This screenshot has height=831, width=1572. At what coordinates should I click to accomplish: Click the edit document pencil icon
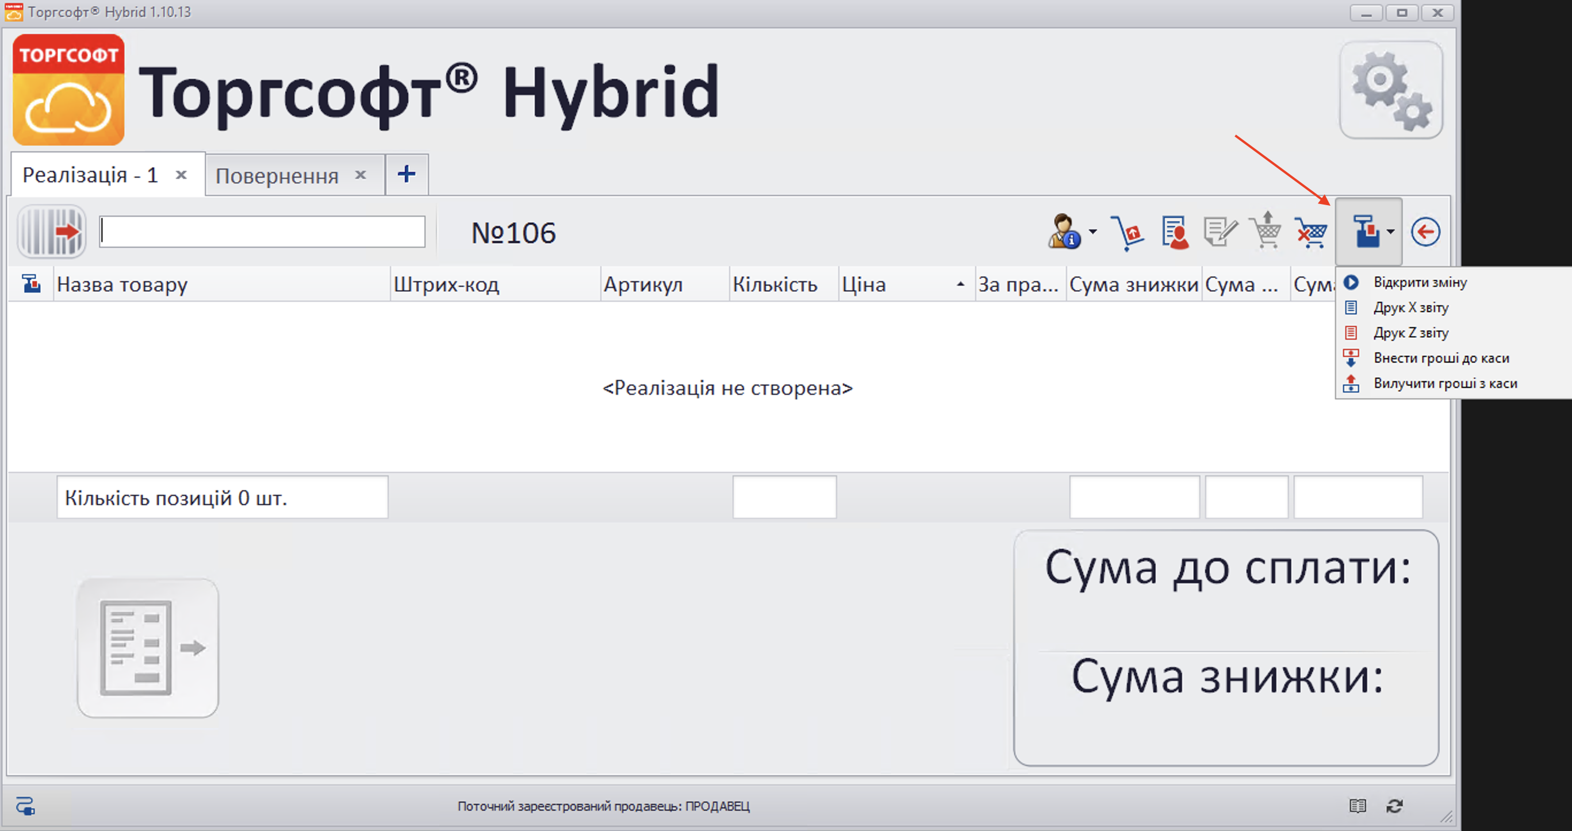tap(1220, 232)
